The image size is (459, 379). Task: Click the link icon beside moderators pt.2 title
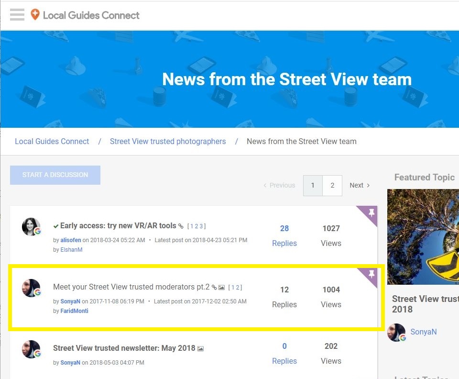click(x=214, y=287)
